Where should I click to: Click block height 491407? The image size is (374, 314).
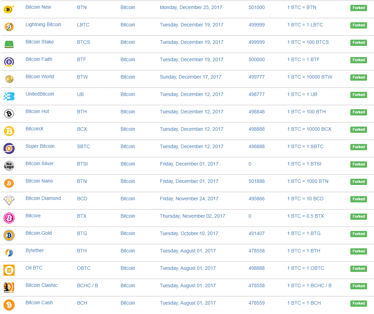[x=256, y=233]
